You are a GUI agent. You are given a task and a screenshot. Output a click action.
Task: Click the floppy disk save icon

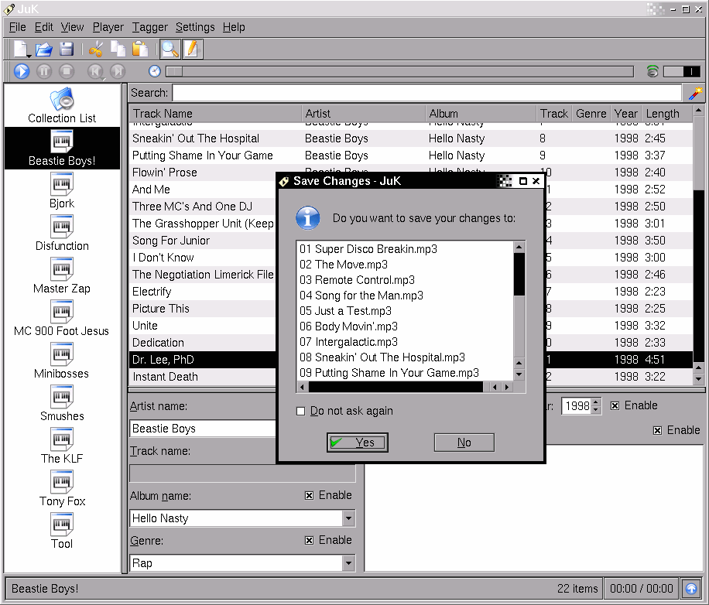click(67, 50)
